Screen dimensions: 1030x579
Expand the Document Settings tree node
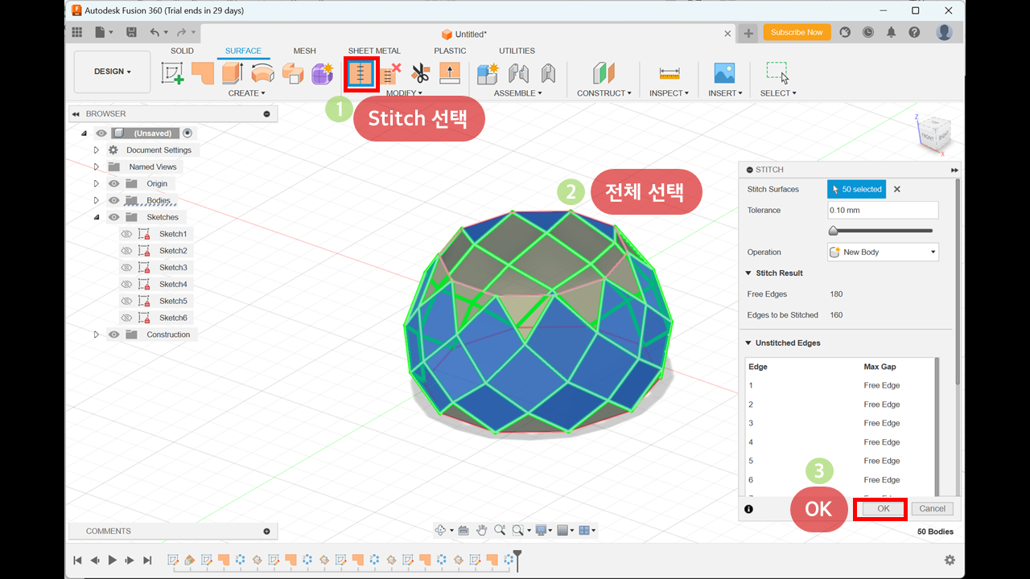(96, 150)
